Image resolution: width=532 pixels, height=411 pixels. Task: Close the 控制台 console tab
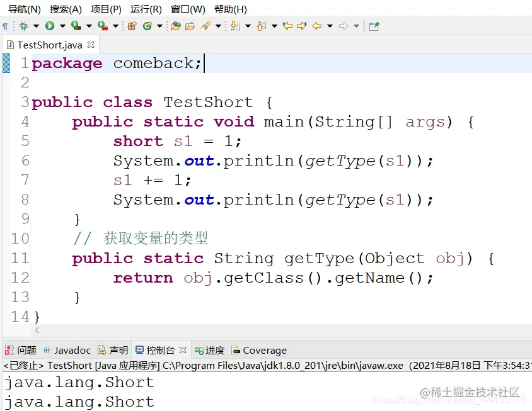[x=183, y=350]
